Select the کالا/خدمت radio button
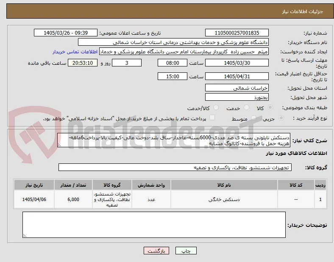 tap(216, 108)
